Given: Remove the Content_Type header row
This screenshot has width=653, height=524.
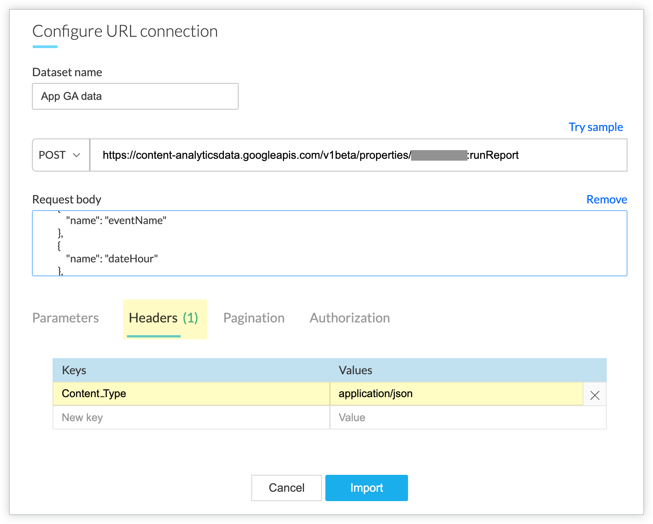Looking at the screenshot, I should click(x=594, y=395).
